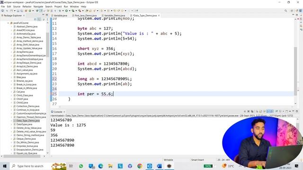This screenshot has height=170, width=303.
Task: Select Bike.java in Package Explorer
Action: coord(21,77)
